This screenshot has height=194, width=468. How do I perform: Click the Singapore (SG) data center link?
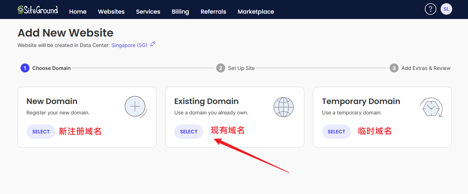pos(129,45)
